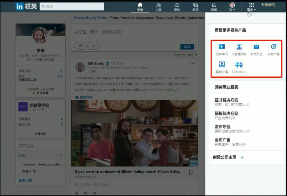This screenshot has height=196, width=287.
Task: Open the 人脉 network tab
Action: [x=158, y=7]
